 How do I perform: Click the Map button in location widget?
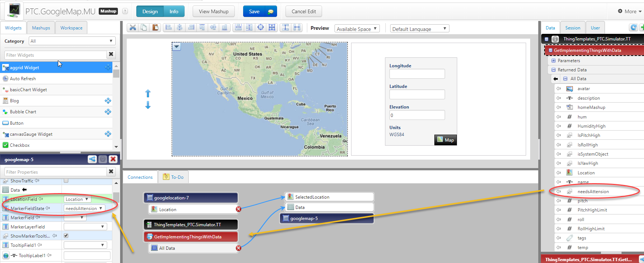[x=445, y=140]
